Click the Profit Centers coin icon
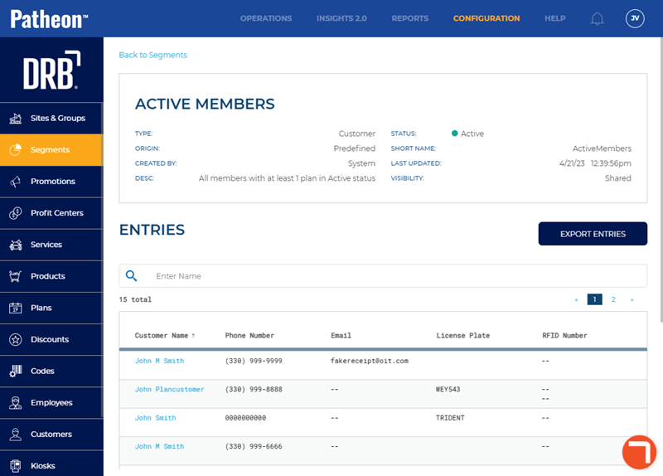The height and width of the screenshot is (476, 663). tap(16, 213)
